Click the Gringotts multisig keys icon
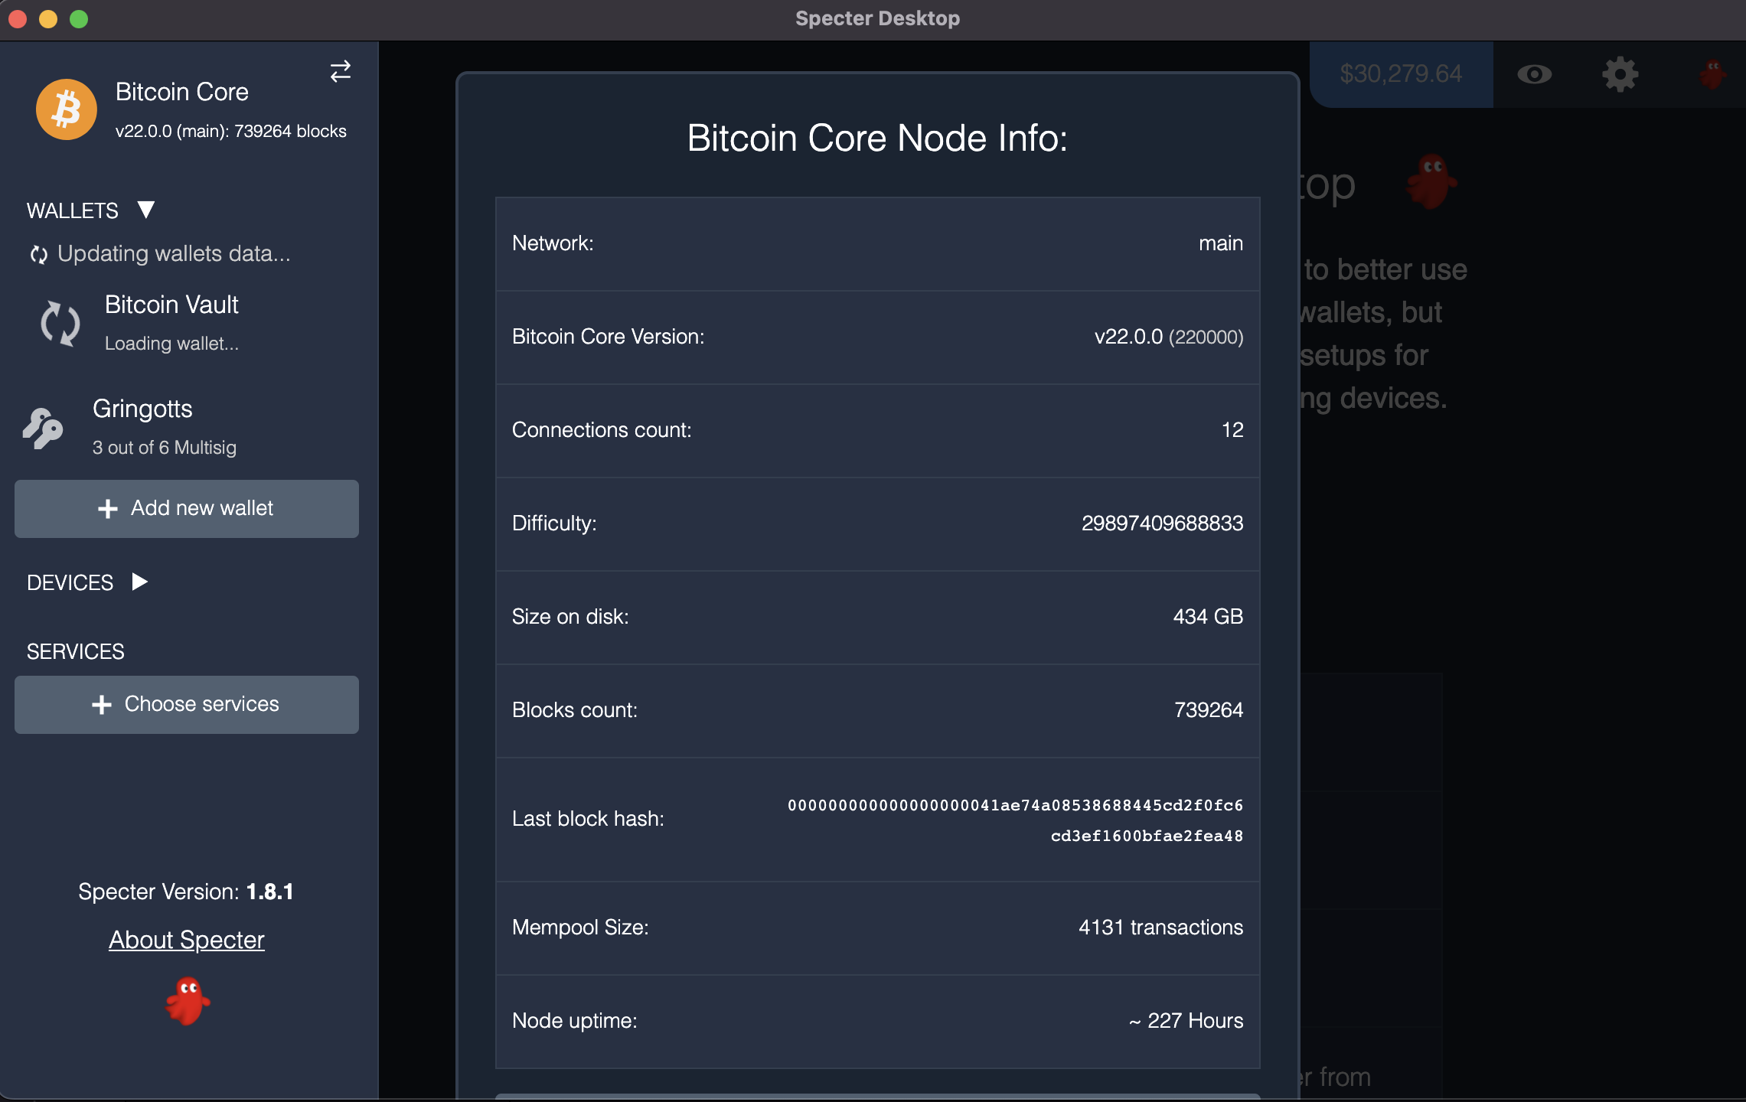 [x=42, y=427]
